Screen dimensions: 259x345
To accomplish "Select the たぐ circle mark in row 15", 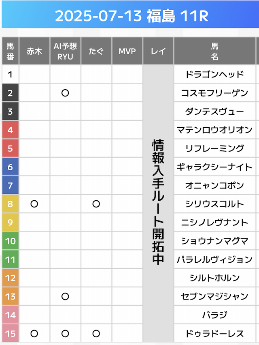I will [96, 333].
